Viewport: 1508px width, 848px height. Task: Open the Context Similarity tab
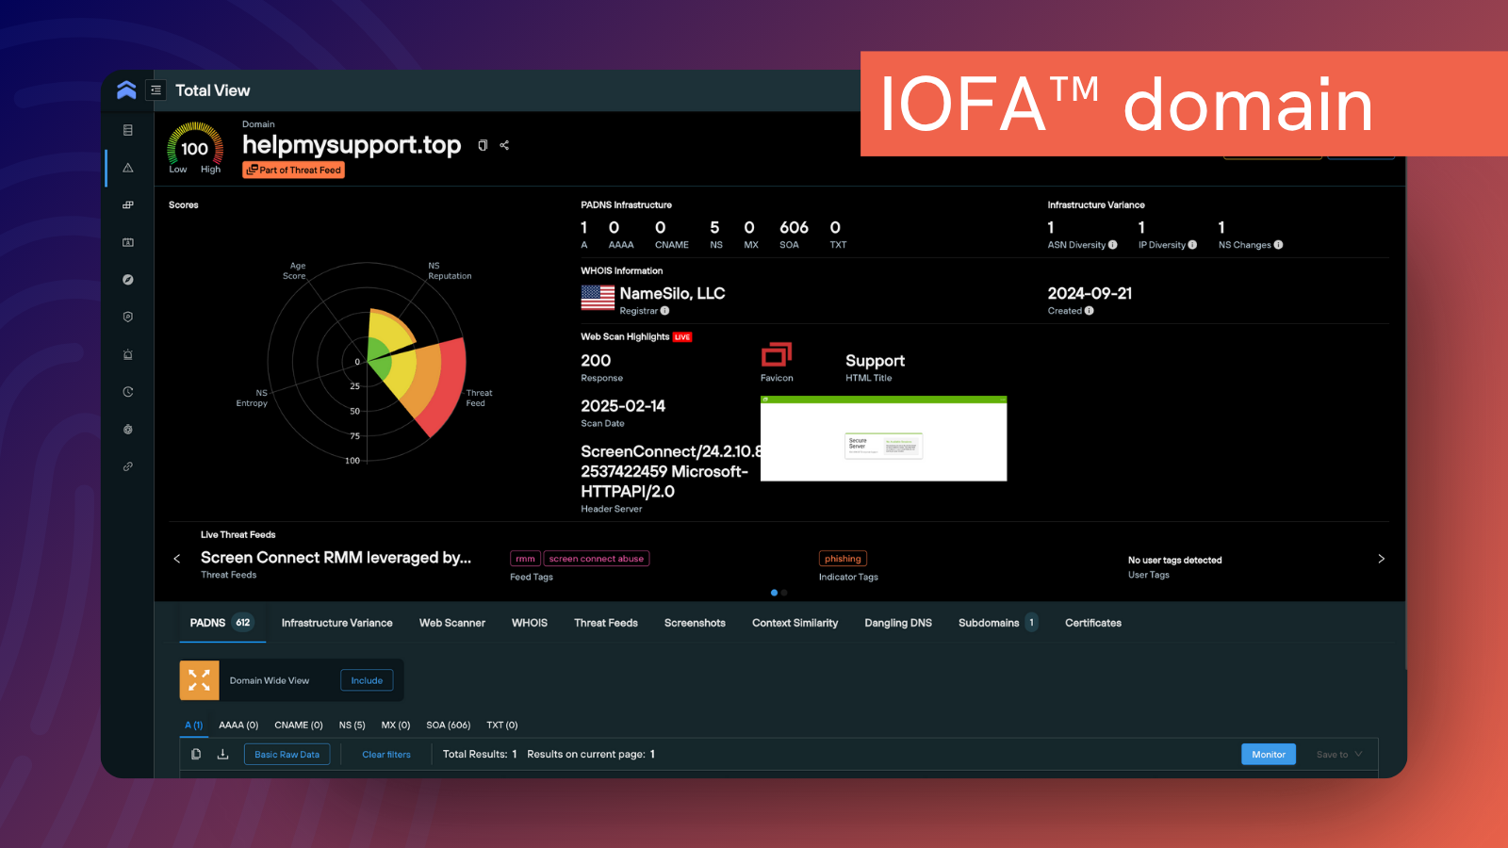click(795, 623)
